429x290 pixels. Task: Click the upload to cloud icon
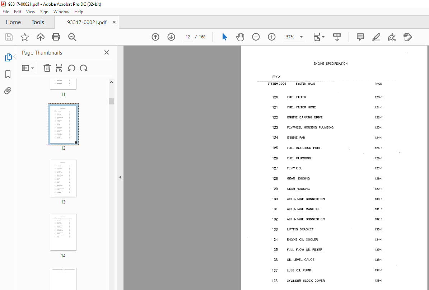(41, 37)
